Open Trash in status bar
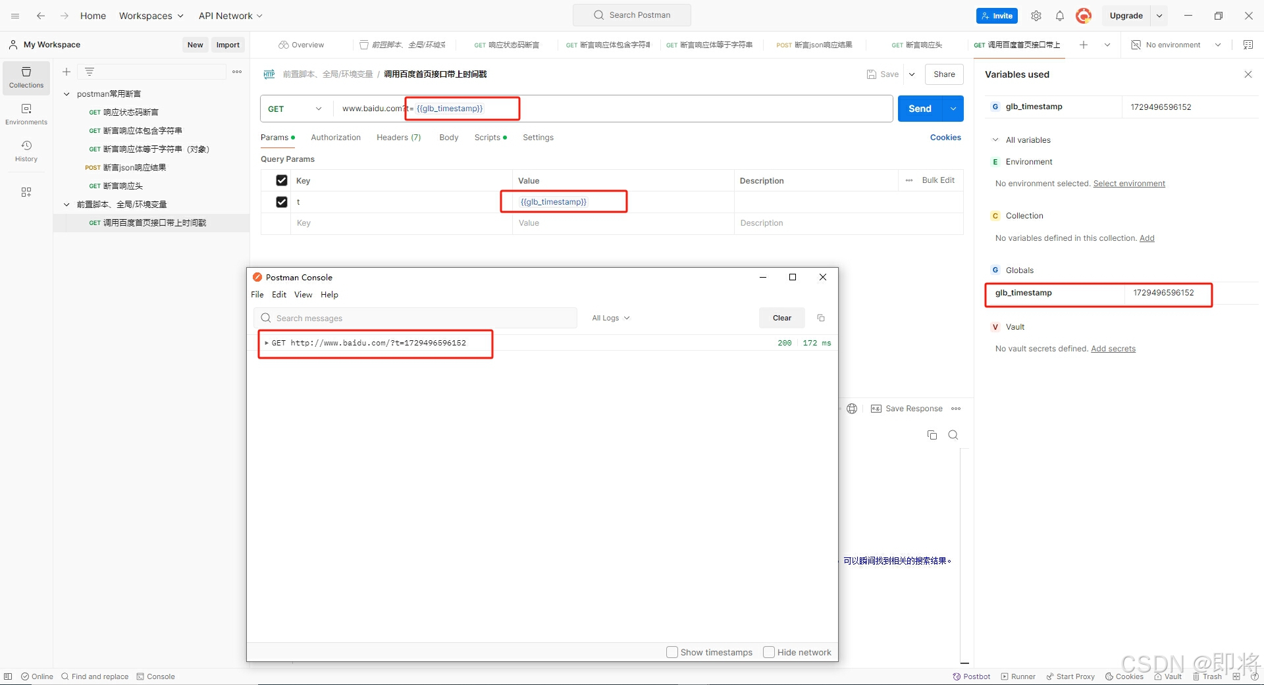The width and height of the screenshot is (1264, 685). point(1207,676)
